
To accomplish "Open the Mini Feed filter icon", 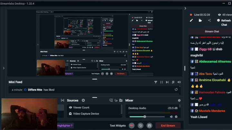I will pos(156,82).
